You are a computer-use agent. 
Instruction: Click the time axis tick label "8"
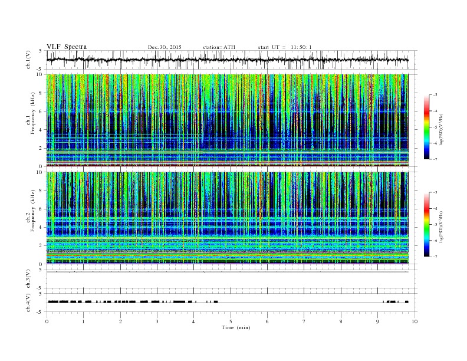coord(341,321)
